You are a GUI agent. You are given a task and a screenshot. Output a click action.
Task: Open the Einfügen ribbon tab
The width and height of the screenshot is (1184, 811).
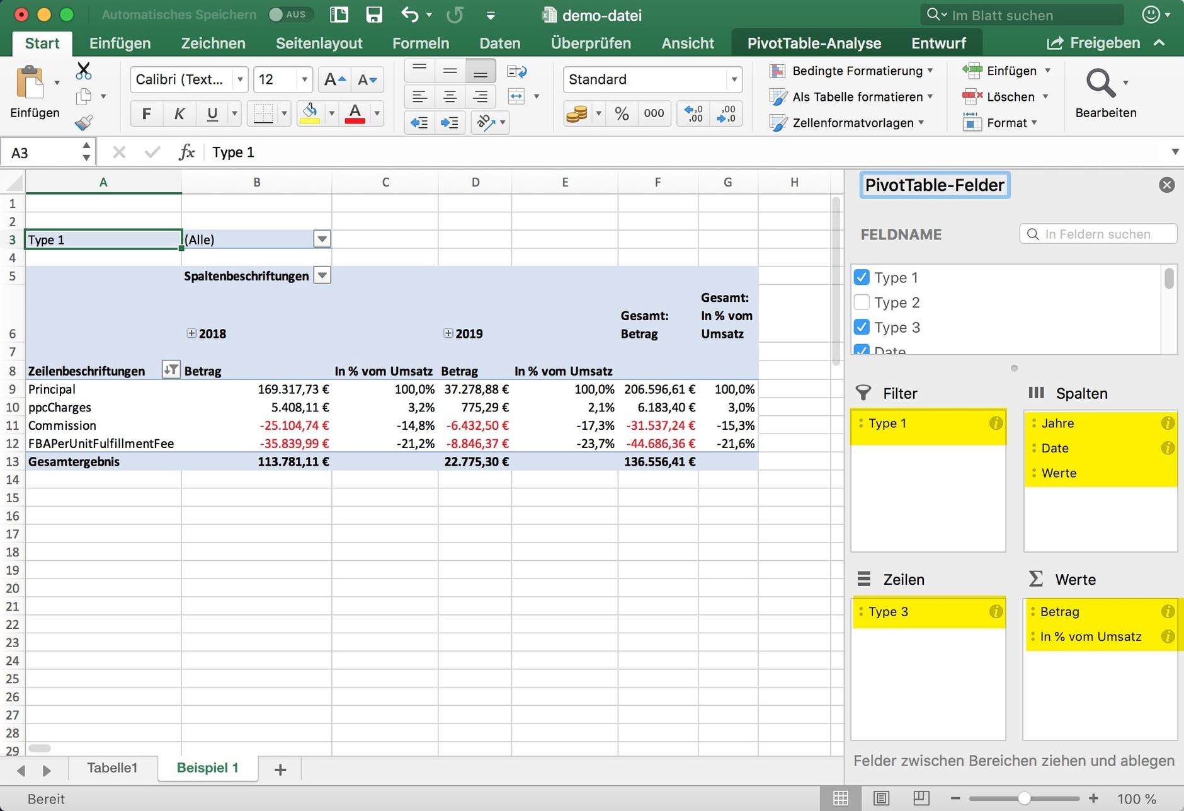tap(120, 43)
